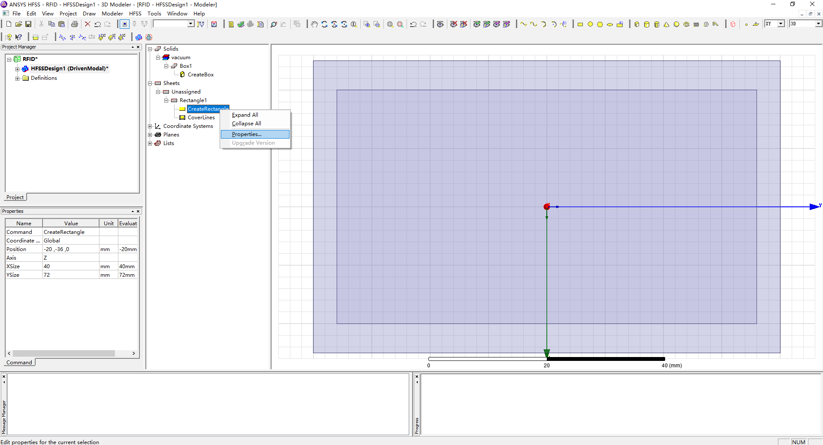Screen dimensions: 823x445
Task: Open the HFSS menu
Action: point(135,14)
